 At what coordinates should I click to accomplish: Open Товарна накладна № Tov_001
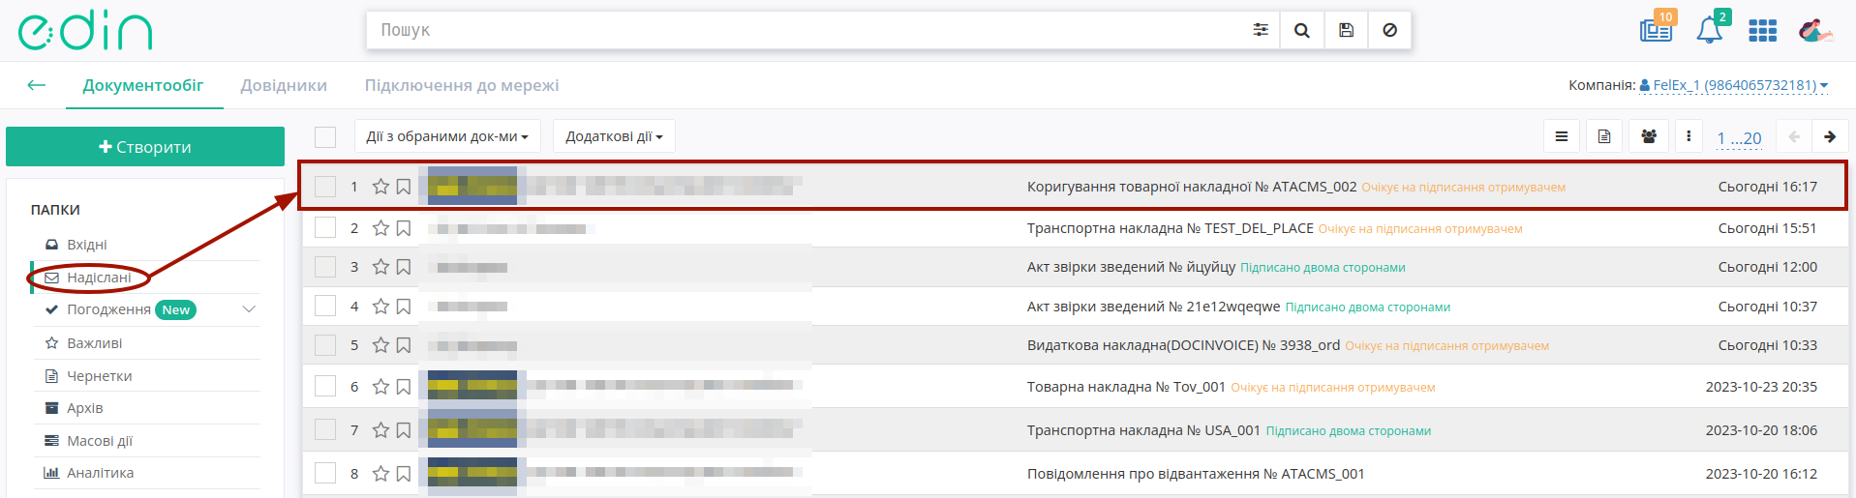click(x=1126, y=387)
